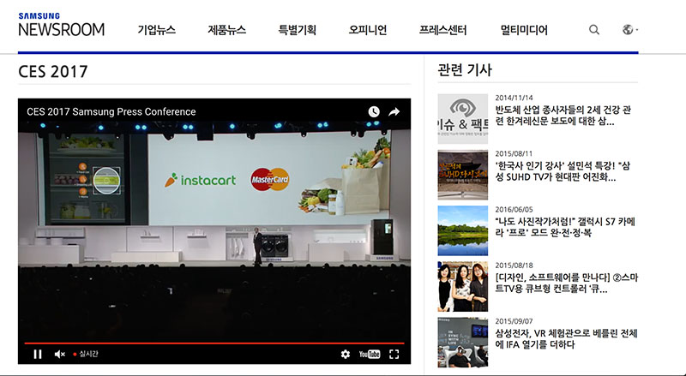This screenshot has width=686, height=376.
Task: Open article about 반도체 산업 종사자들
Action: pos(563,116)
